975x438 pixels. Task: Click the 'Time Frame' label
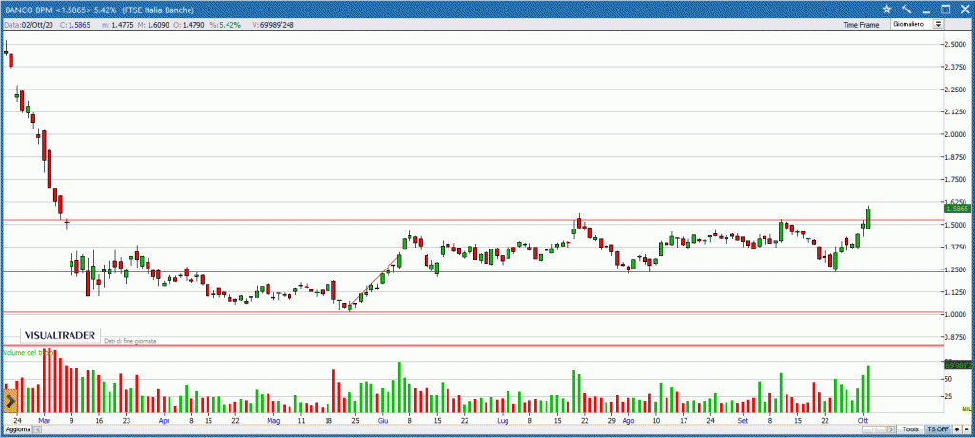point(861,25)
